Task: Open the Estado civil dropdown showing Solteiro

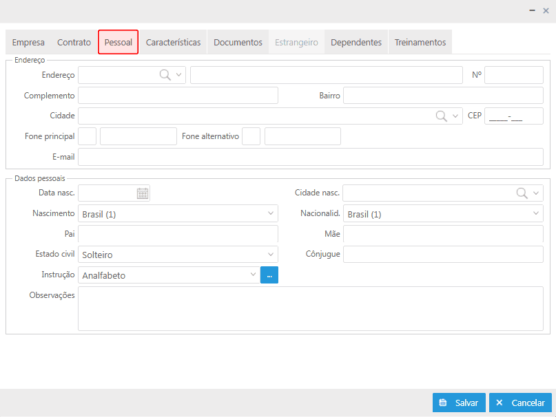Action: (x=178, y=255)
